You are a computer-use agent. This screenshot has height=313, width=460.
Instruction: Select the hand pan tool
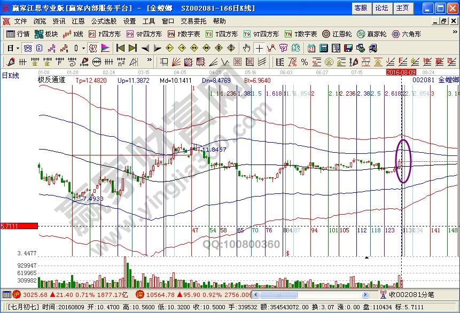pos(246,48)
